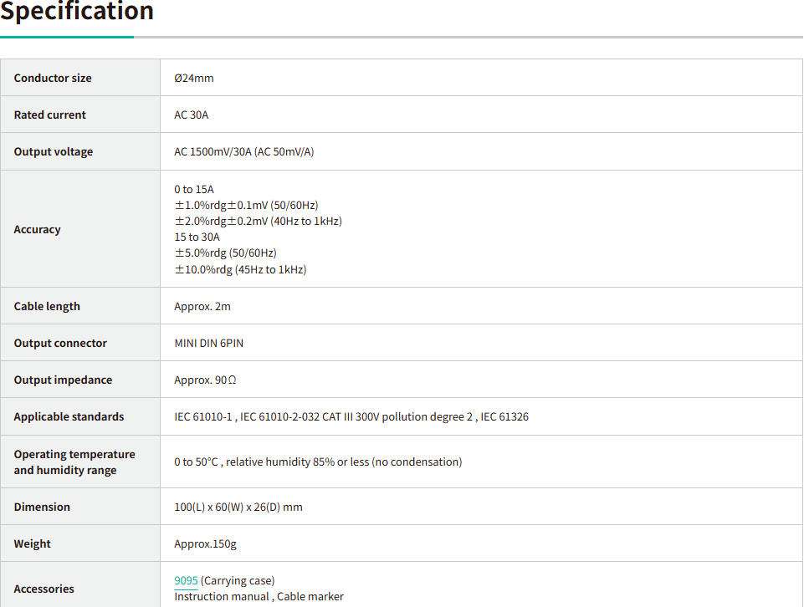
Task: Click the Instruction manual, Cable marker text
Action: [259, 596]
